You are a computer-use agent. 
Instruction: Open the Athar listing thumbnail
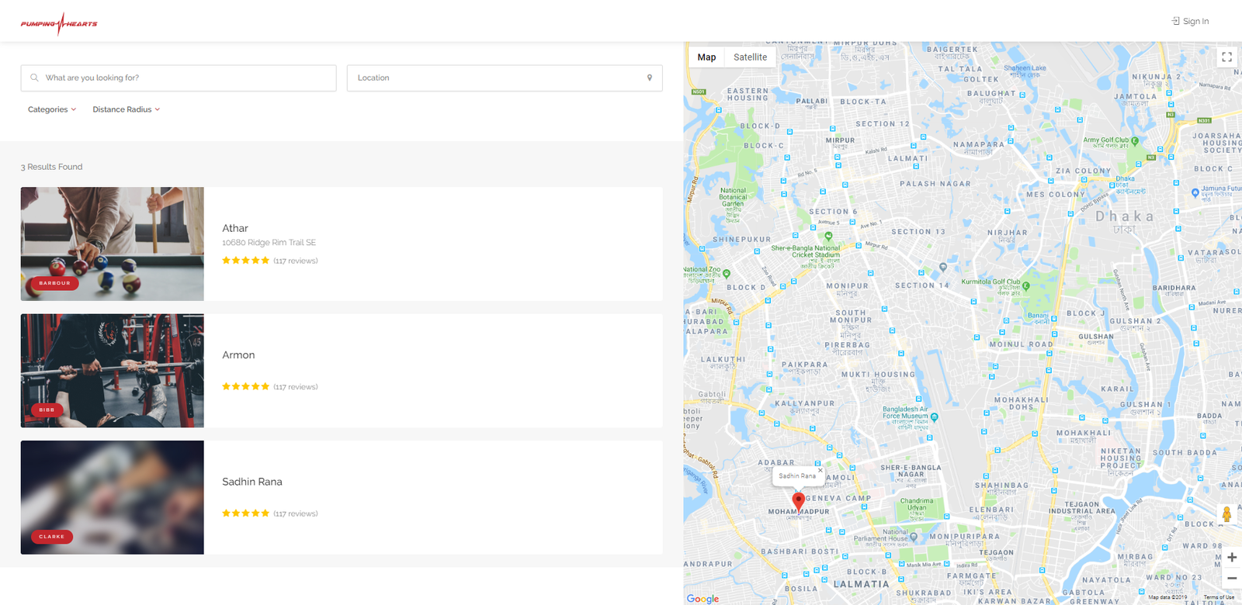(113, 244)
